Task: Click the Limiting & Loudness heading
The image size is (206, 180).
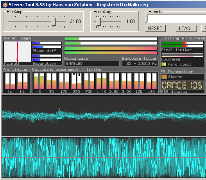Action: [183, 38]
